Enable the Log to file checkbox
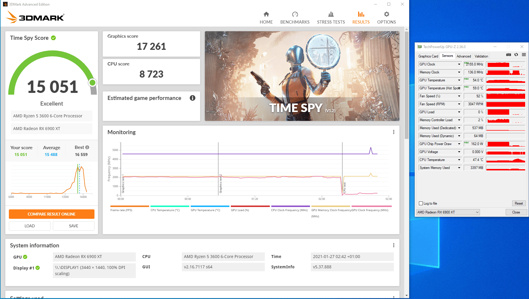This screenshot has width=529, height=299. (421, 203)
